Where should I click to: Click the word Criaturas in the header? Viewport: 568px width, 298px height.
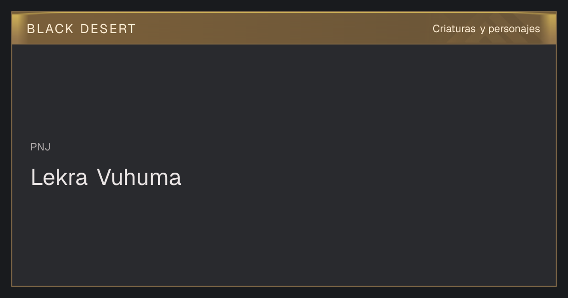coord(454,29)
